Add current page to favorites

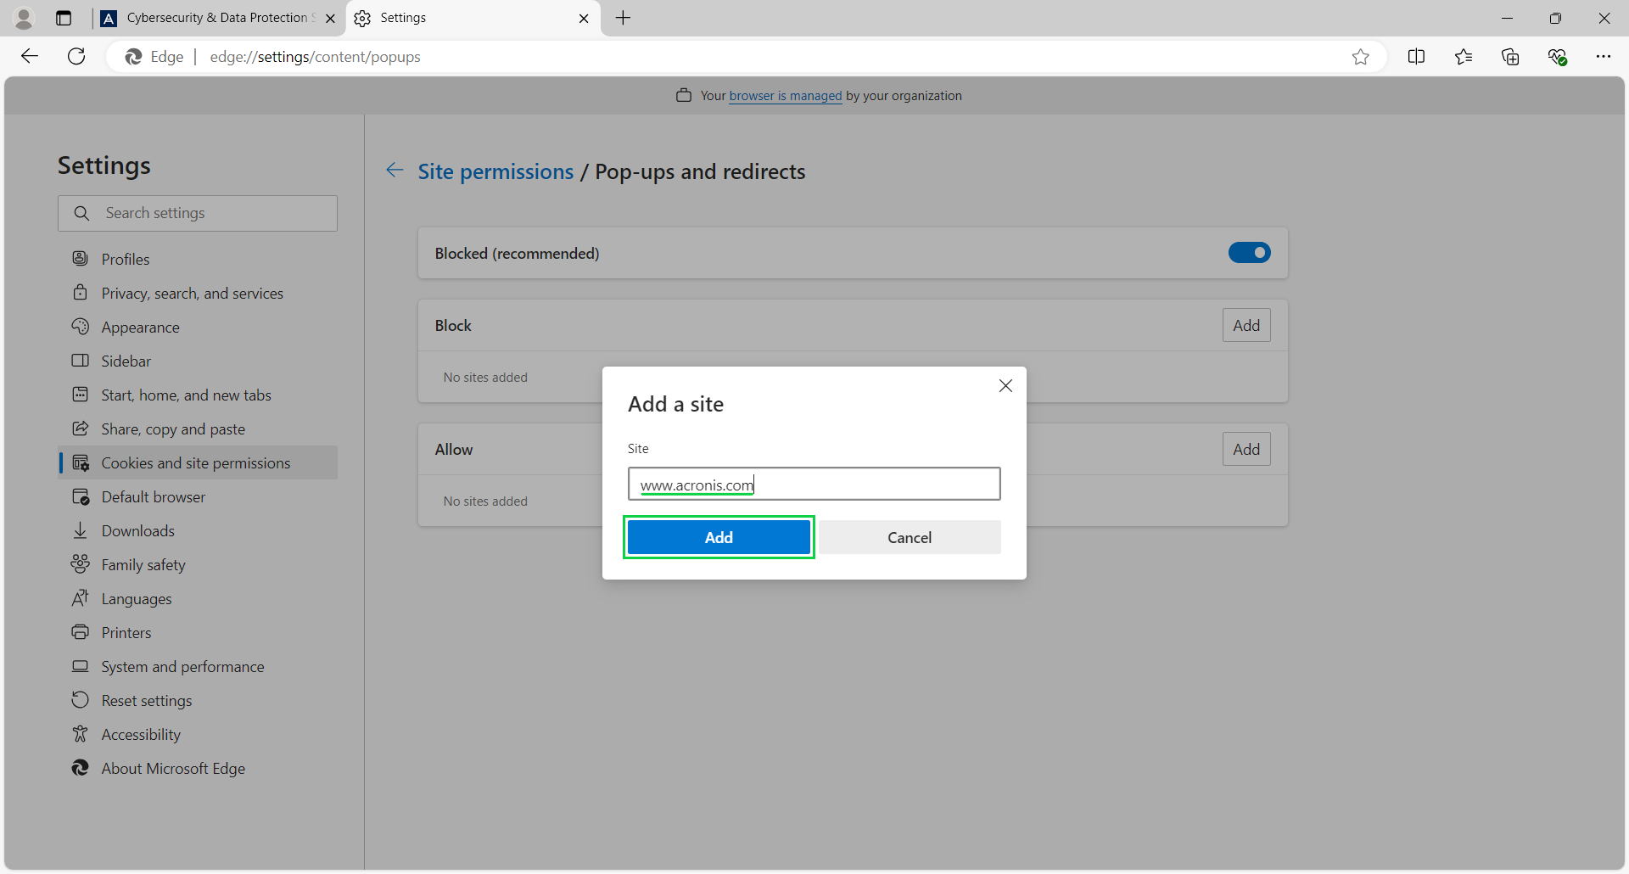tap(1361, 57)
